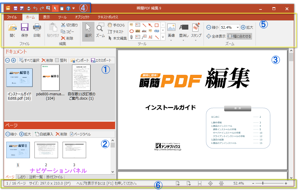The image size is (298, 190).
Task: Click the status bar zoom slider handle
Action: (263, 183)
